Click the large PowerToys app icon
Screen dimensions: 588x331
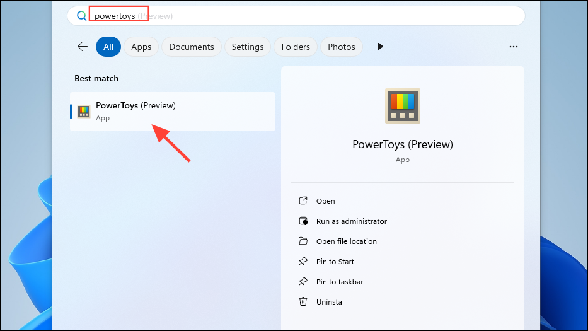[x=402, y=106]
